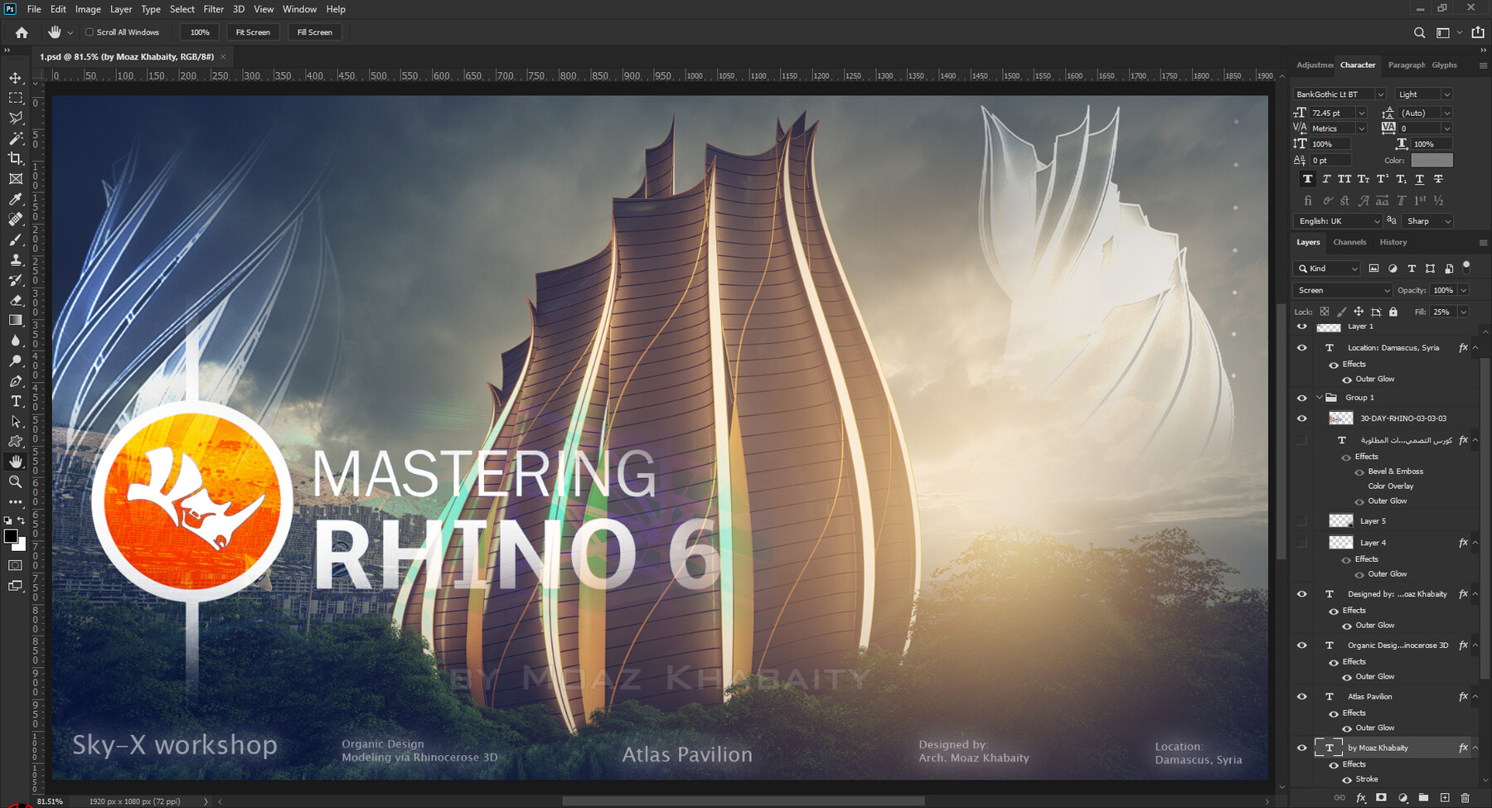Image resolution: width=1492 pixels, height=808 pixels.
Task: Hide the Group 1 layer group
Action: pyautogui.click(x=1301, y=398)
